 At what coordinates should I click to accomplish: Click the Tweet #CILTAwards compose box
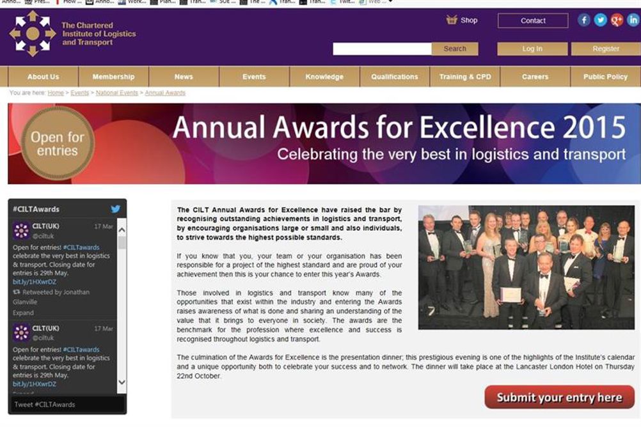point(67,405)
